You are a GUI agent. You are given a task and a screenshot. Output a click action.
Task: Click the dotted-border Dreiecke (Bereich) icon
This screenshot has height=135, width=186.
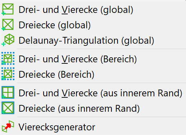(8, 74)
